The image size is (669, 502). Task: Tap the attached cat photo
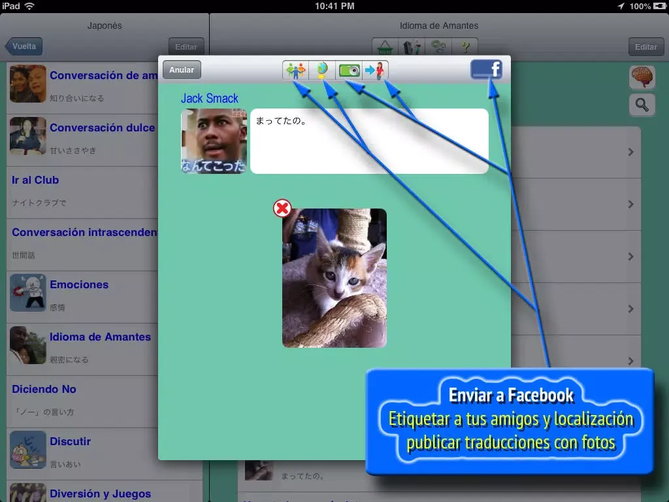pyautogui.click(x=334, y=278)
